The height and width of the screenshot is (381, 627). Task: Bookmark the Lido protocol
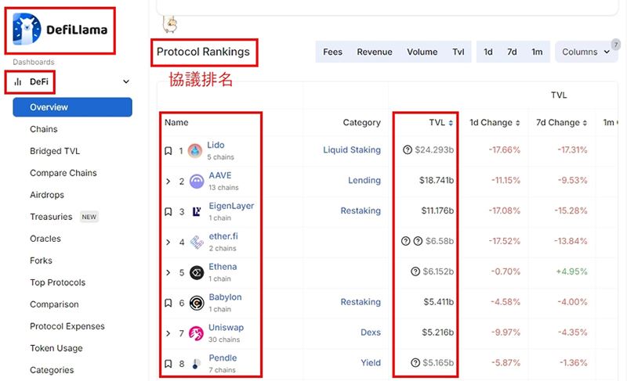pyautogui.click(x=169, y=151)
